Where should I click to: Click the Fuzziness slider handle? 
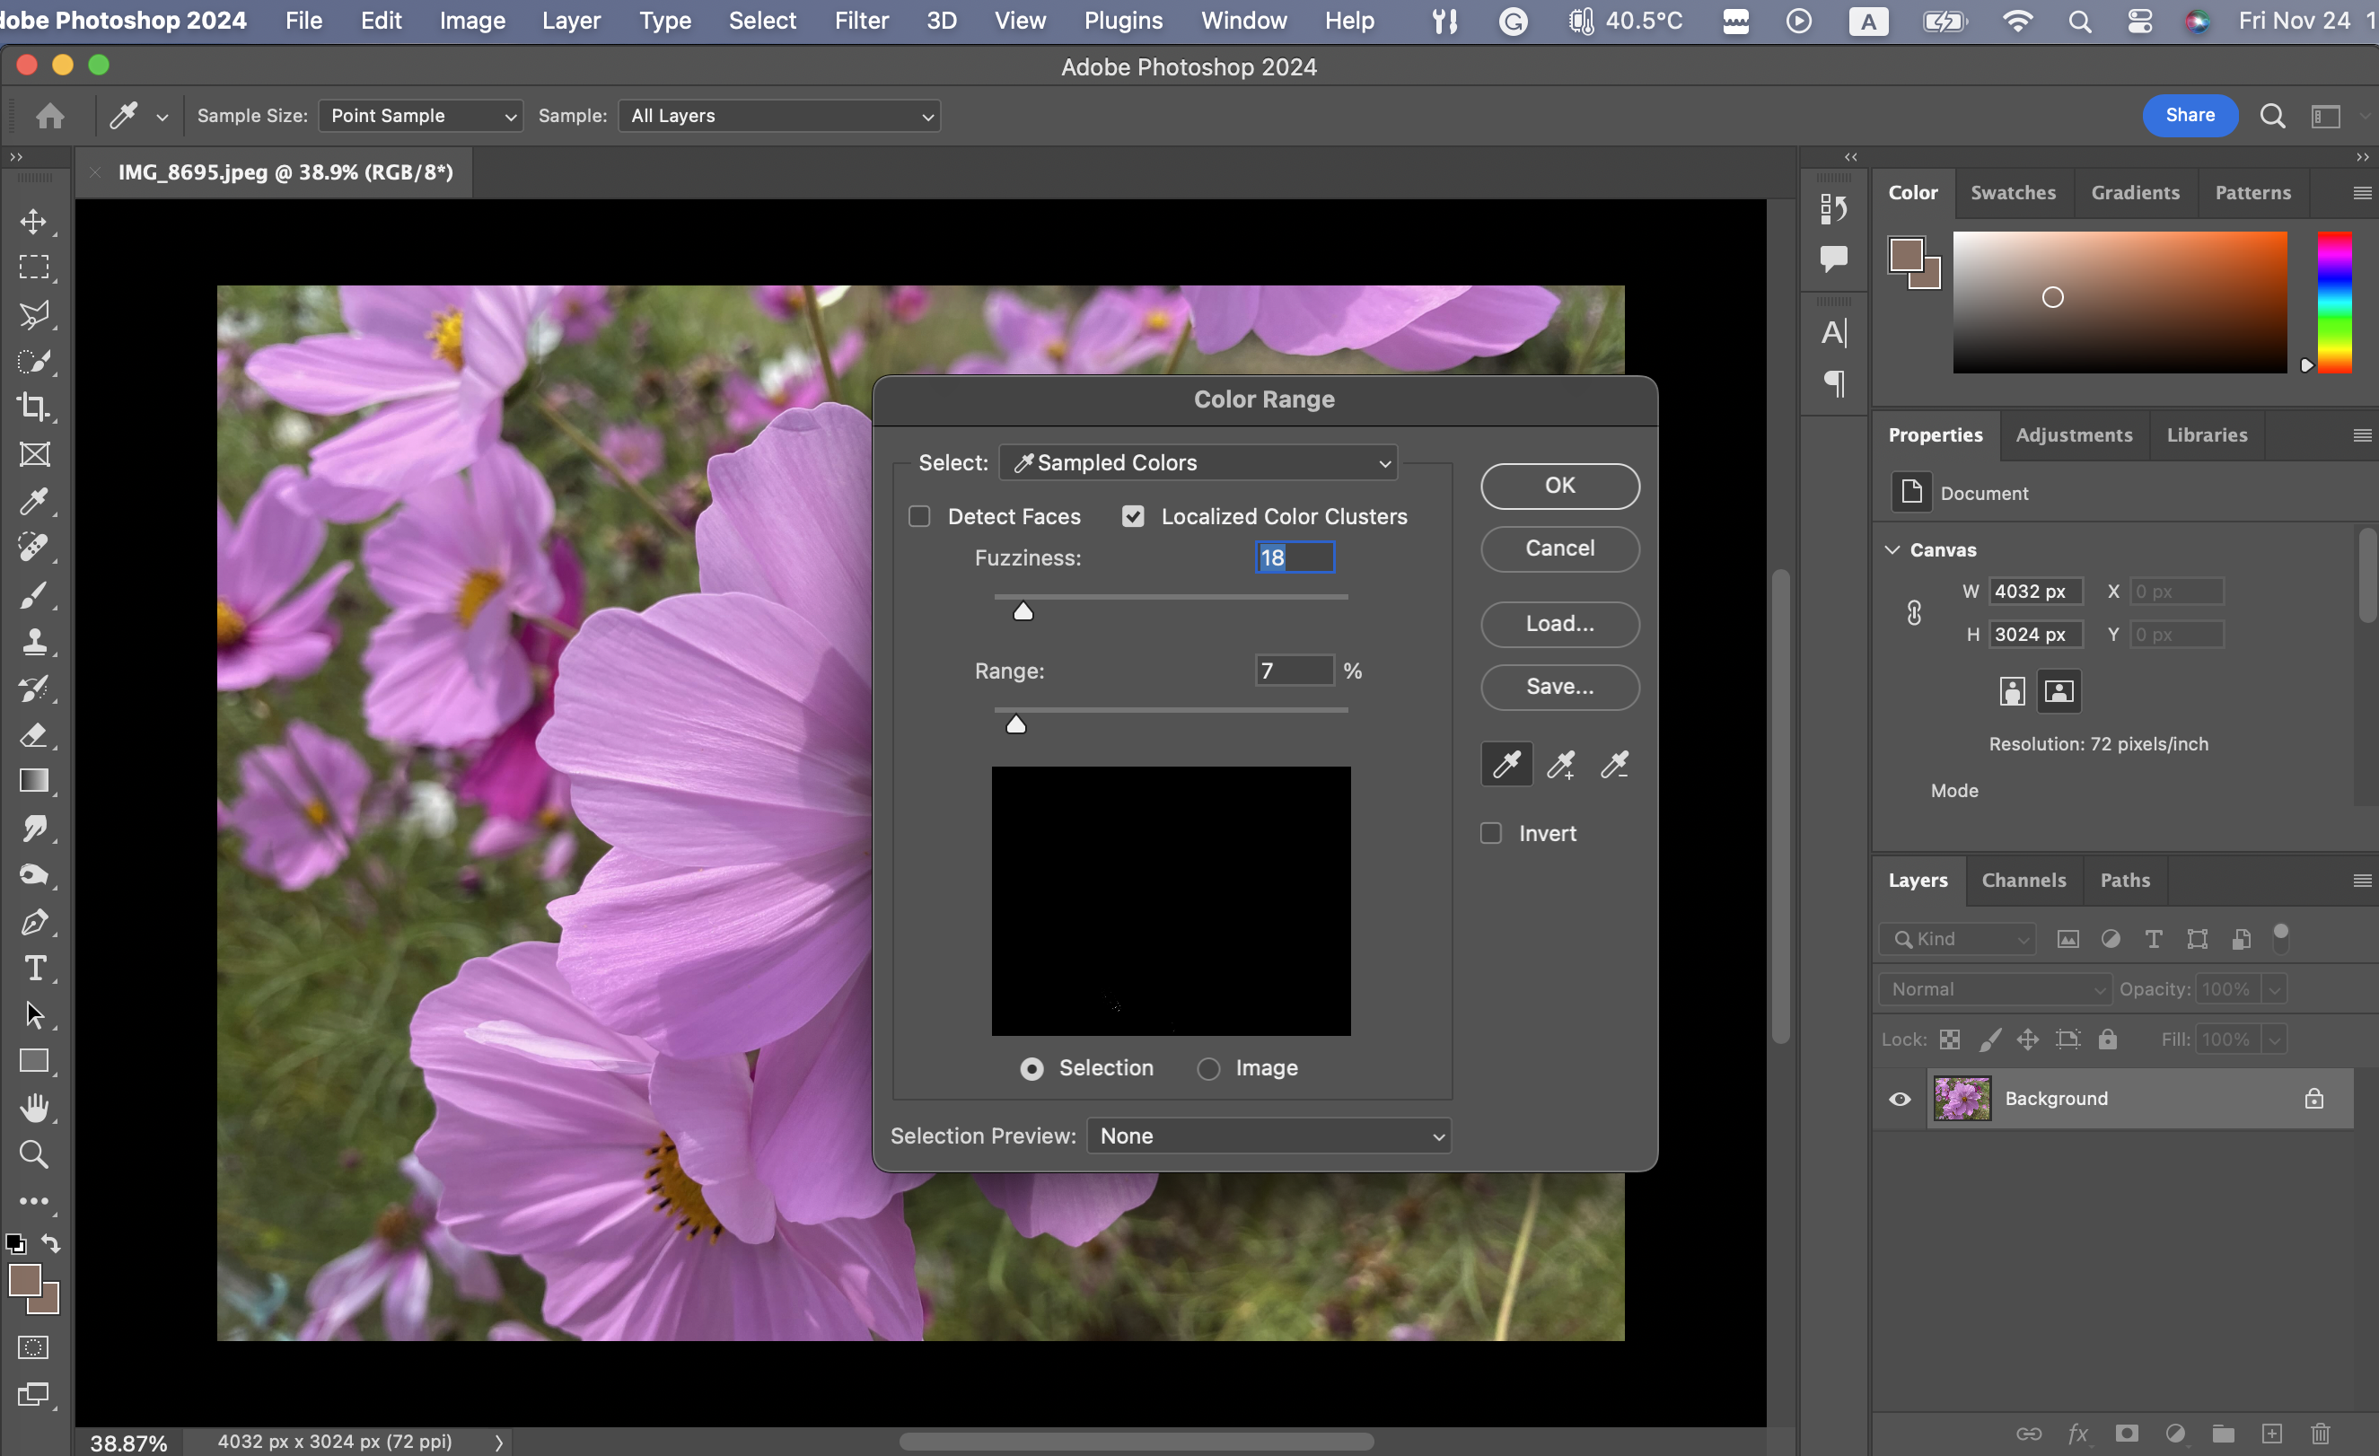(1023, 612)
